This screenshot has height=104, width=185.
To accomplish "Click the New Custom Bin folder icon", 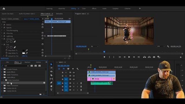I will coord(40,94).
